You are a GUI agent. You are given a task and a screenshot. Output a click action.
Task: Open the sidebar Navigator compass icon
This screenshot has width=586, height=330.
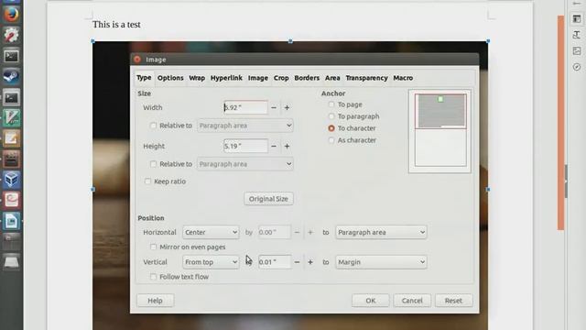click(x=577, y=67)
